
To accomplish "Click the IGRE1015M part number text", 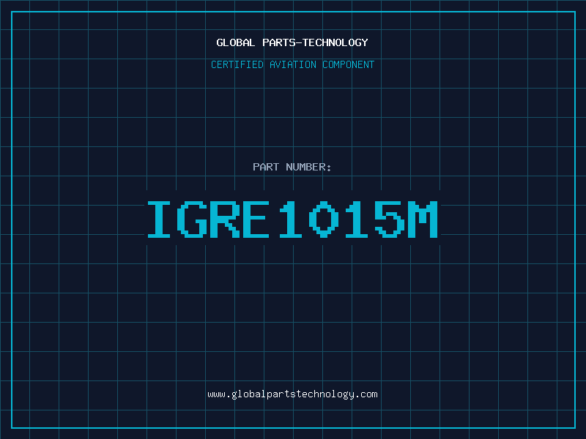I will [x=292, y=219].
